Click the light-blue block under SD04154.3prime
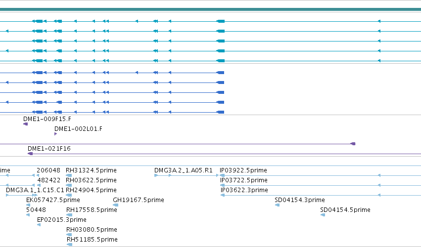This screenshot has height=247, width=421. pyautogui.click(x=278, y=205)
